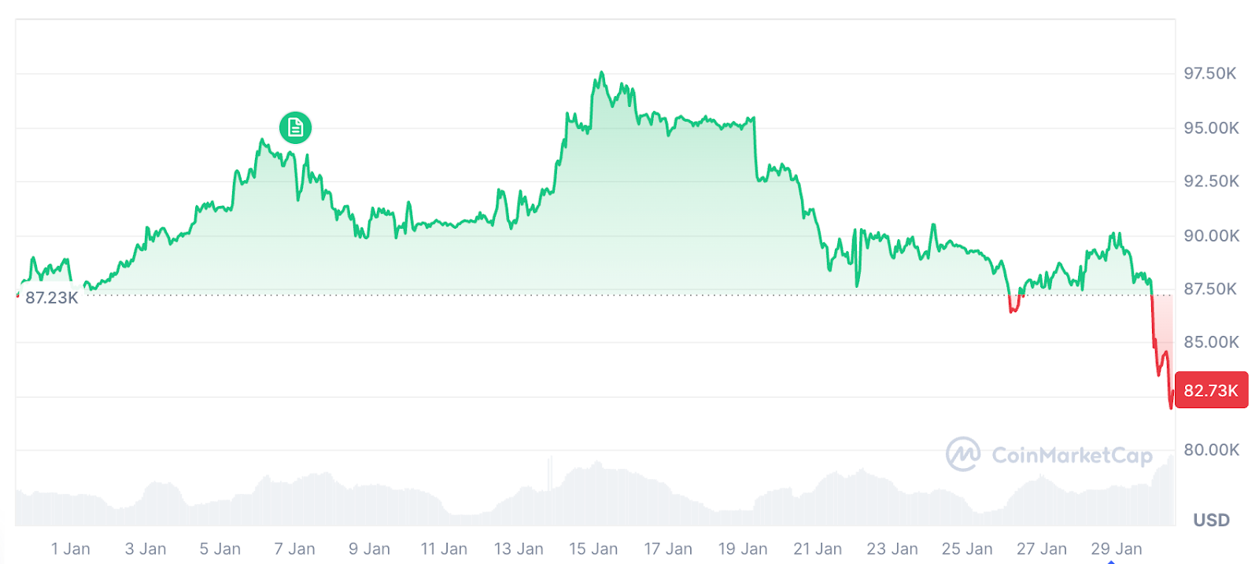Select the 19 Jan date label
Screen dimensions: 1259x564
click(742, 549)
